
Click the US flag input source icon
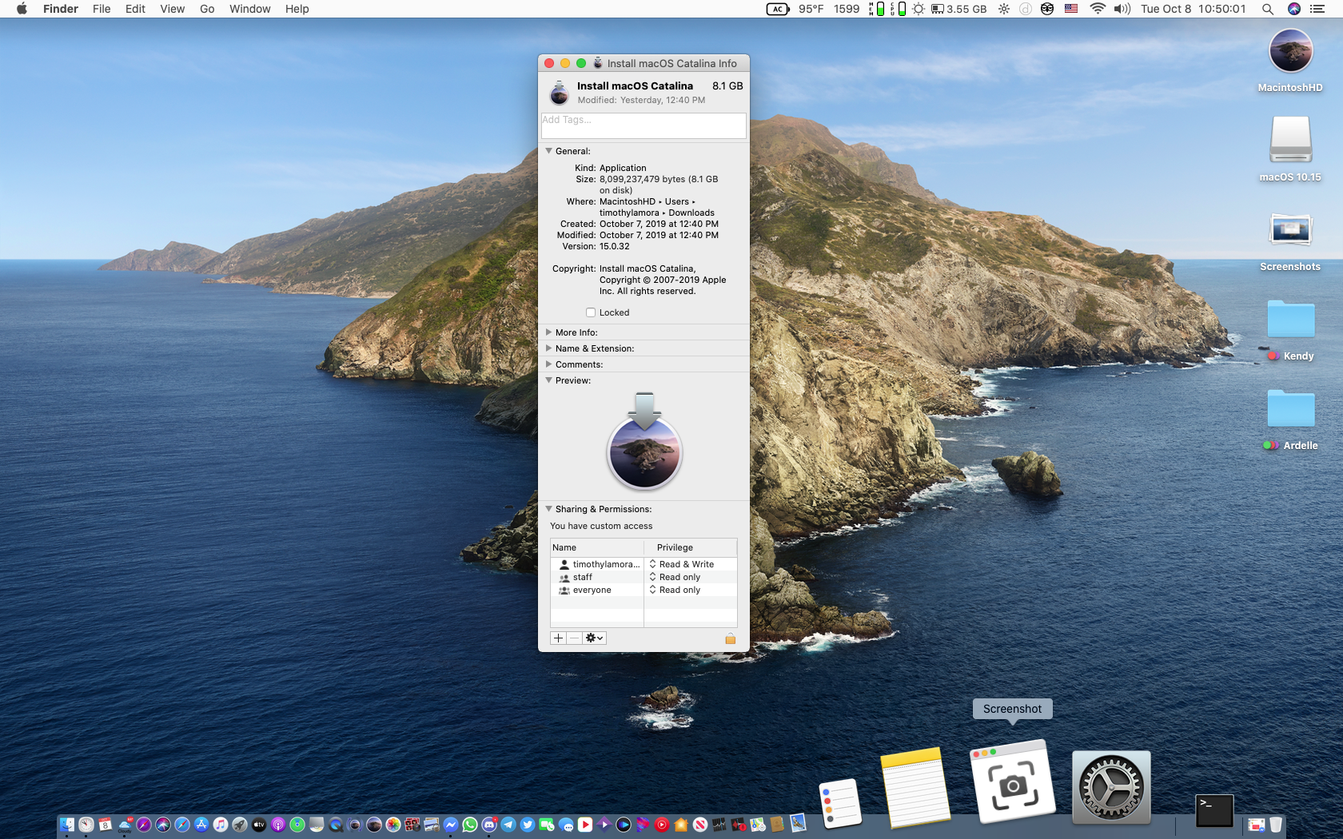pyautogui.click(x=1071, y=9)
